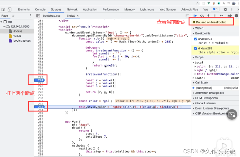Viewport: 240px width, 157px height.
Task: Bookmark page with star icon
Action: point(197,3)
